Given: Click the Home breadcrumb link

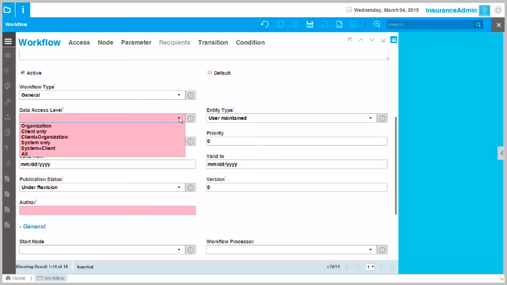Looking at the screenshot, I should 15,278.
